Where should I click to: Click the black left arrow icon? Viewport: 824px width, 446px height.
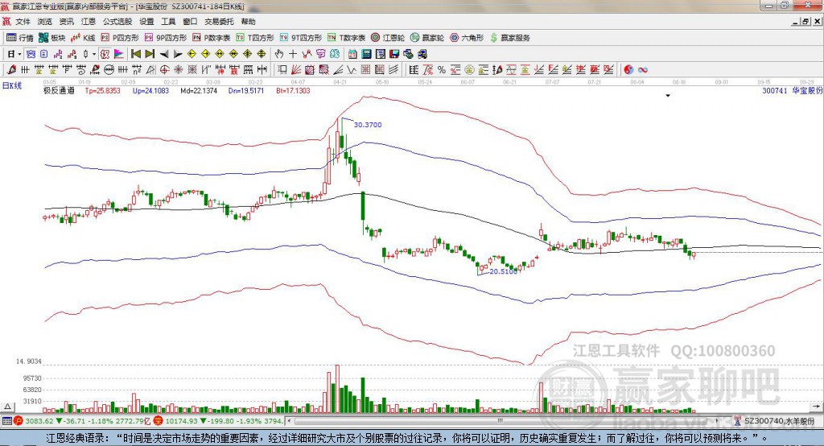coord(164,54)
